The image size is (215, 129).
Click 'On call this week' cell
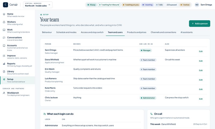click(172, 60)
